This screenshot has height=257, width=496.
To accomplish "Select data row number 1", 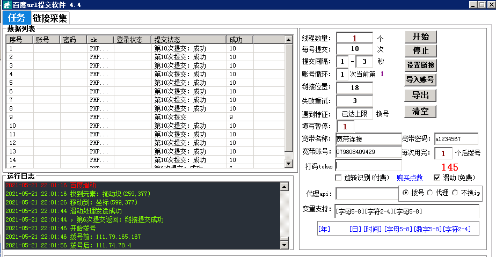I will pyautogui.click(x=145, y=48).
